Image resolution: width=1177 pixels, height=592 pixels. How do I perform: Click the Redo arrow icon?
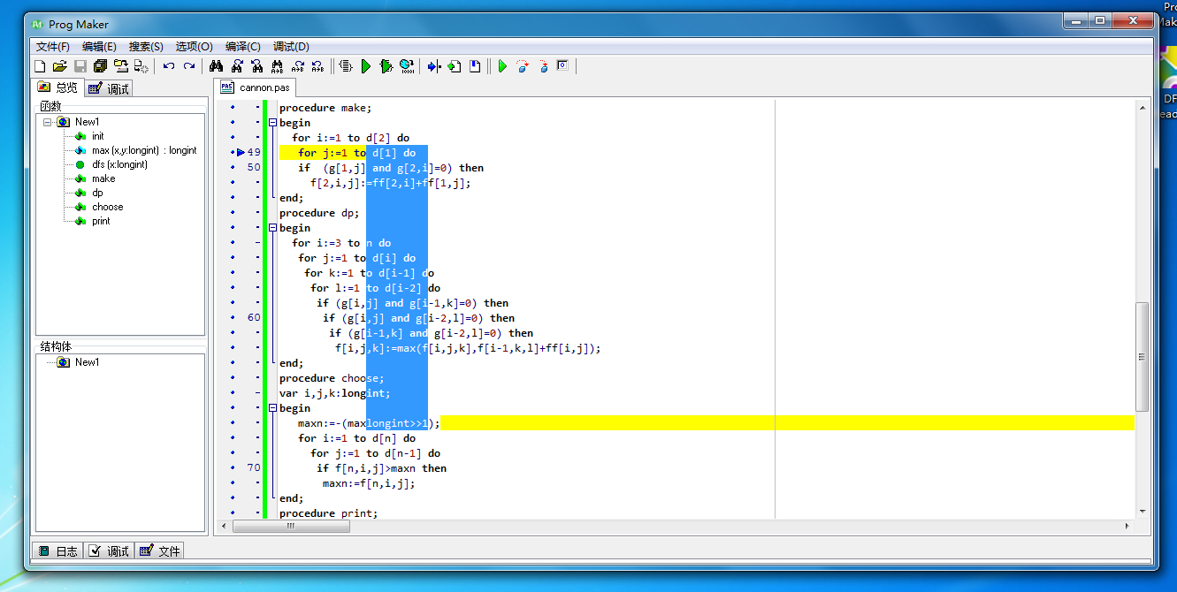[189, 66]
